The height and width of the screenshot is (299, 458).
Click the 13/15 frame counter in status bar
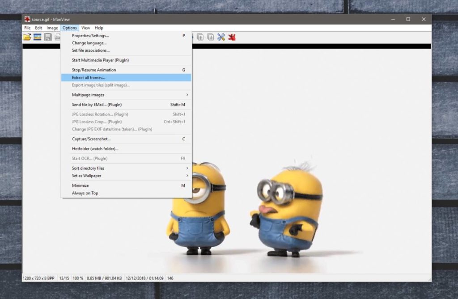coord(64,278)
